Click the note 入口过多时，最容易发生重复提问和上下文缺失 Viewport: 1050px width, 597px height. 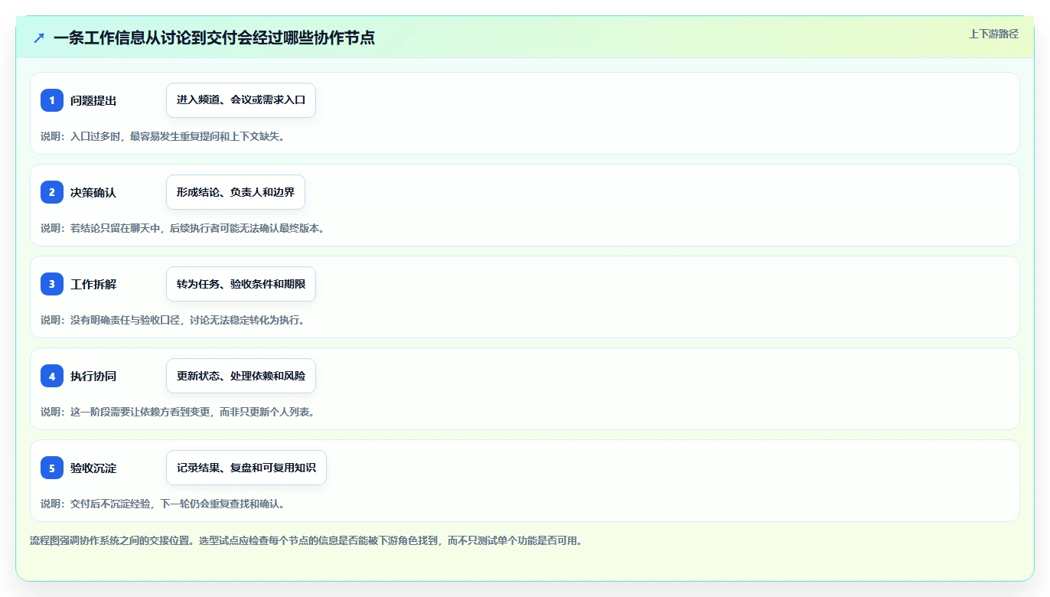[x=162, y=136]
